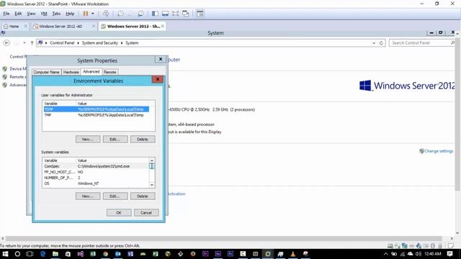Click the Up arrow in System window

coord(32,43)
